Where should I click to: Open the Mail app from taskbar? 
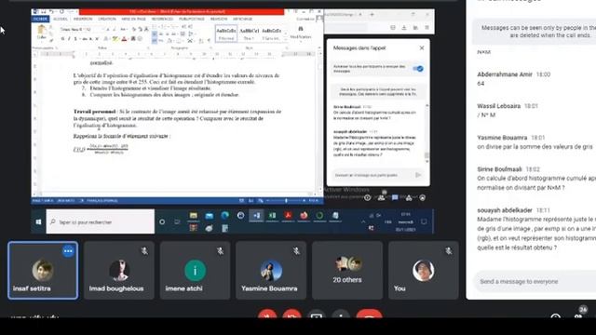tap(210, 216)
